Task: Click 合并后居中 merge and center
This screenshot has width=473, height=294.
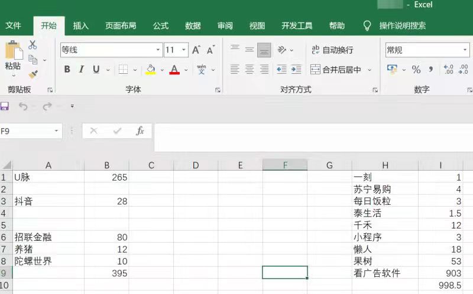Action: coord(335,70)
